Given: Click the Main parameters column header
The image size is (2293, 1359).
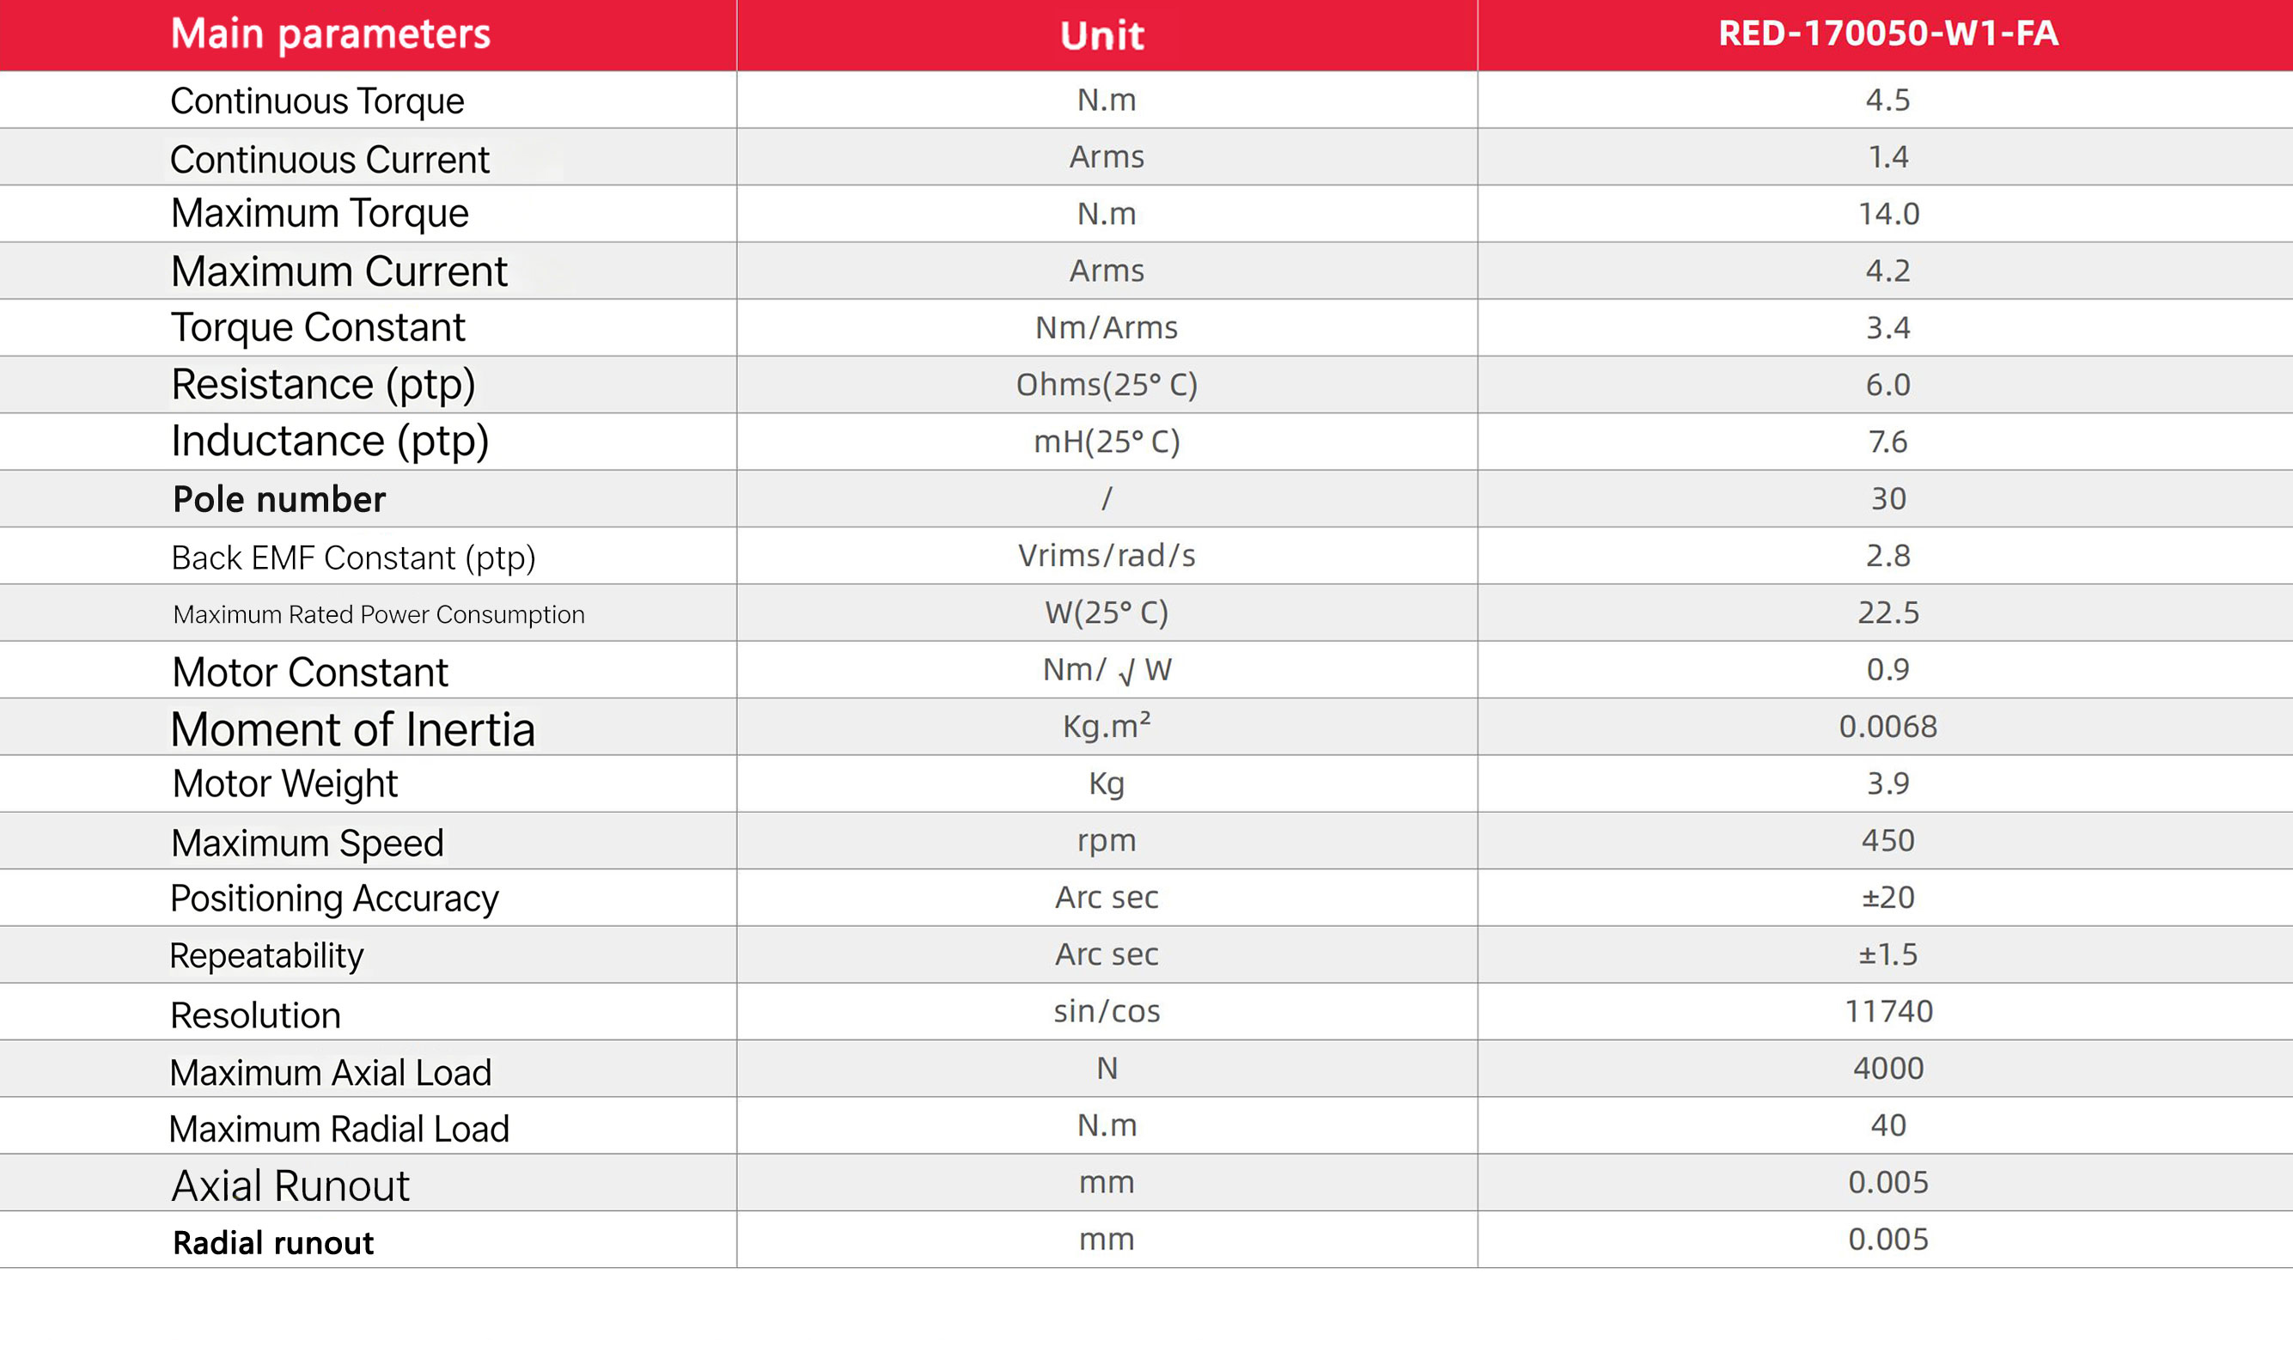Looking at the screenshot, I should point(331,34).
